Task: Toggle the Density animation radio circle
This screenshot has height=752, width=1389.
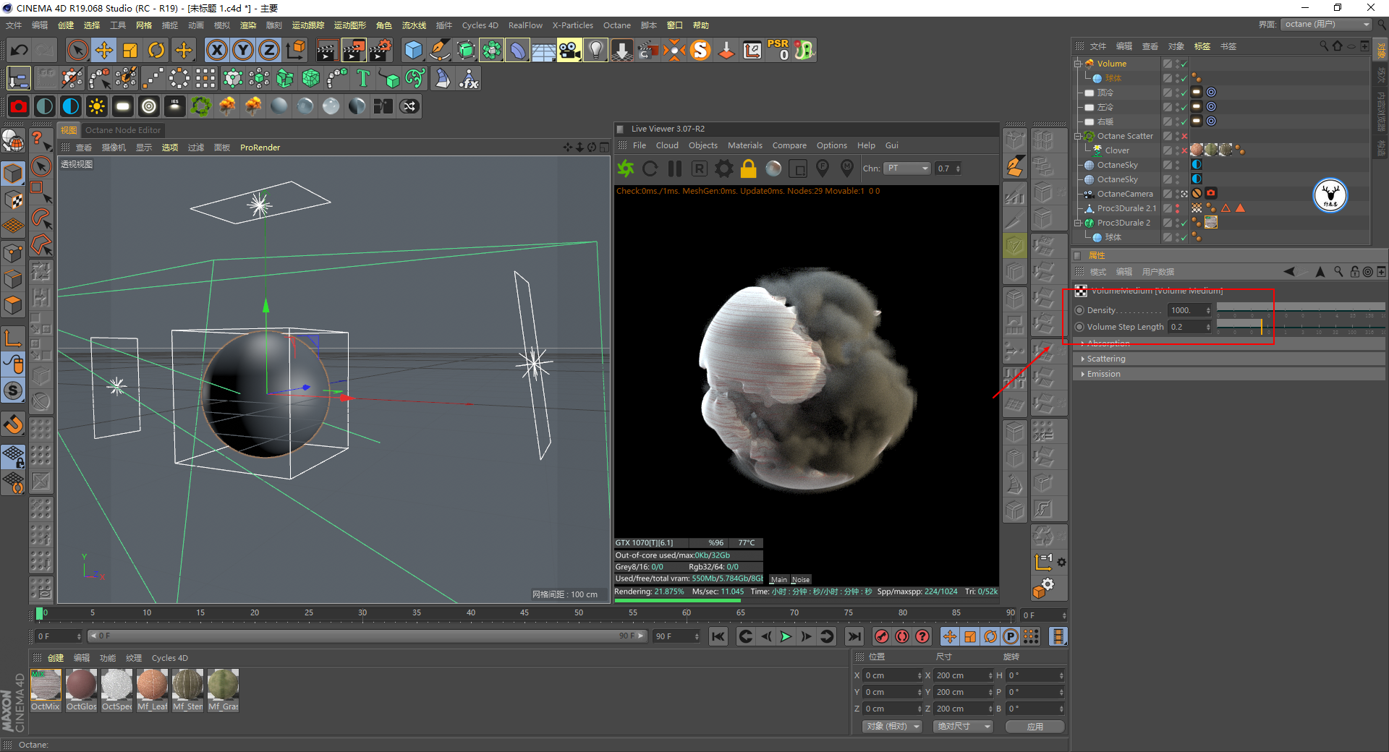Action: [x=1079, y=310]
